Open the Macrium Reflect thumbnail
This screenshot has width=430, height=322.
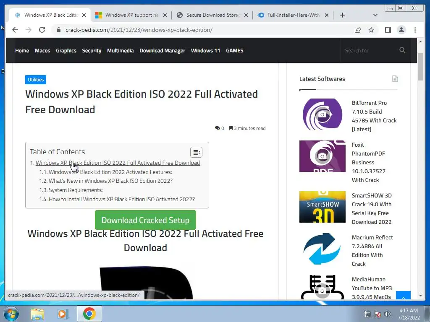point(322,249)
